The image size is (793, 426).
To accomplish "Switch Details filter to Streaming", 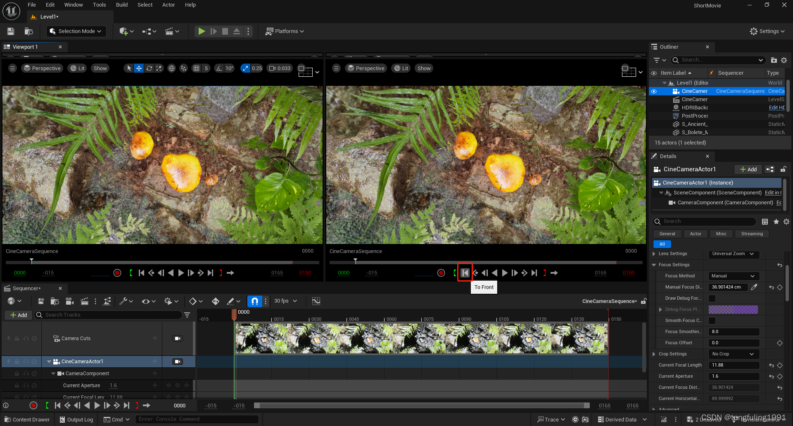I will pyautogui.click(x=752, y=234).
